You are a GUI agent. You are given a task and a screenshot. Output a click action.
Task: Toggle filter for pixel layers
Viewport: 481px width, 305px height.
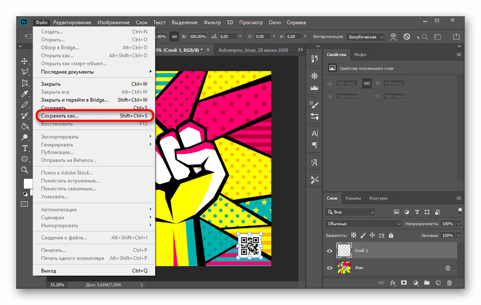396,212
